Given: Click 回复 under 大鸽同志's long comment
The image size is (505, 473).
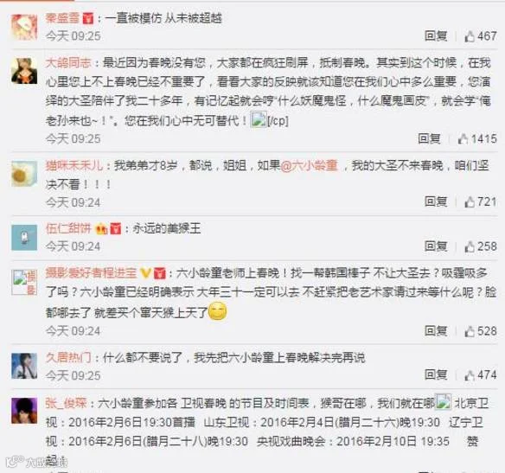Looking at the screenshot, I should click(429, 138).
